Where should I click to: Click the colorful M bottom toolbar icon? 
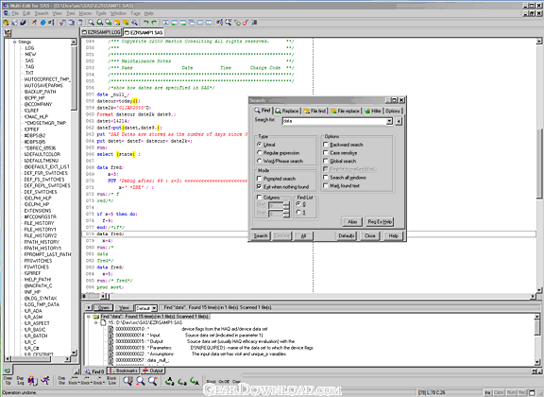pyautogui.click(x=33, y=381)
